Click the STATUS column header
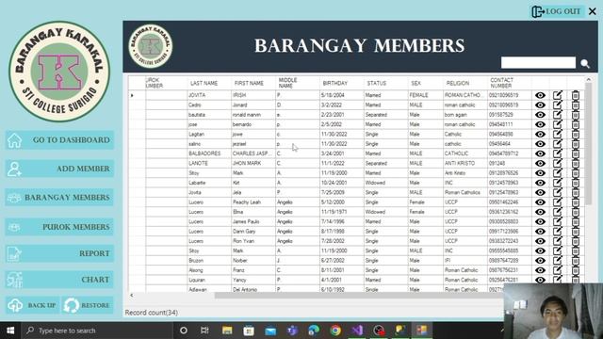This screenshot has height=339, width=603. (x=385, y=83)
